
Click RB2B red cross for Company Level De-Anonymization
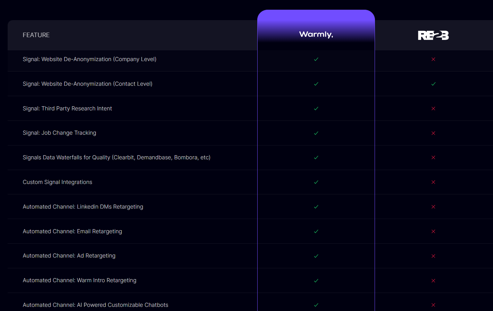pos(433,59)
